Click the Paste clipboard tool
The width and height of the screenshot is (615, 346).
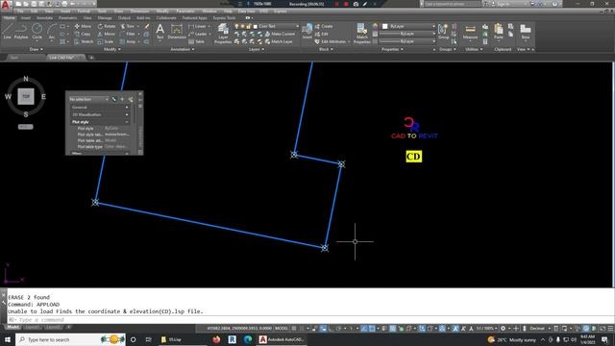tap(499, 31)
